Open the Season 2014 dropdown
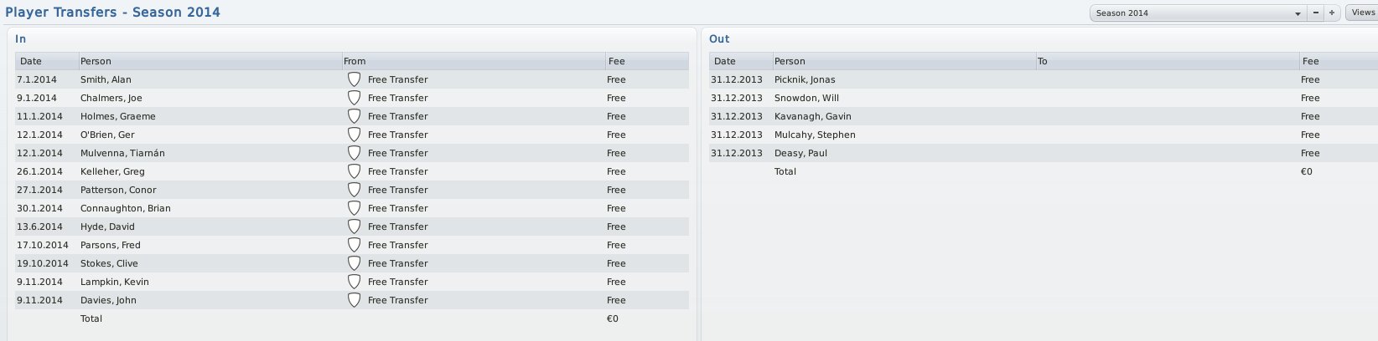This screenshot has height=341, width=1378. point(1197,13)
